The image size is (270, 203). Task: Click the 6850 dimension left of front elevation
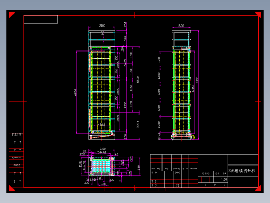[x=75, y=92]
